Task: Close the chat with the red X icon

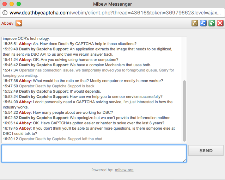Action: point(220,23)
